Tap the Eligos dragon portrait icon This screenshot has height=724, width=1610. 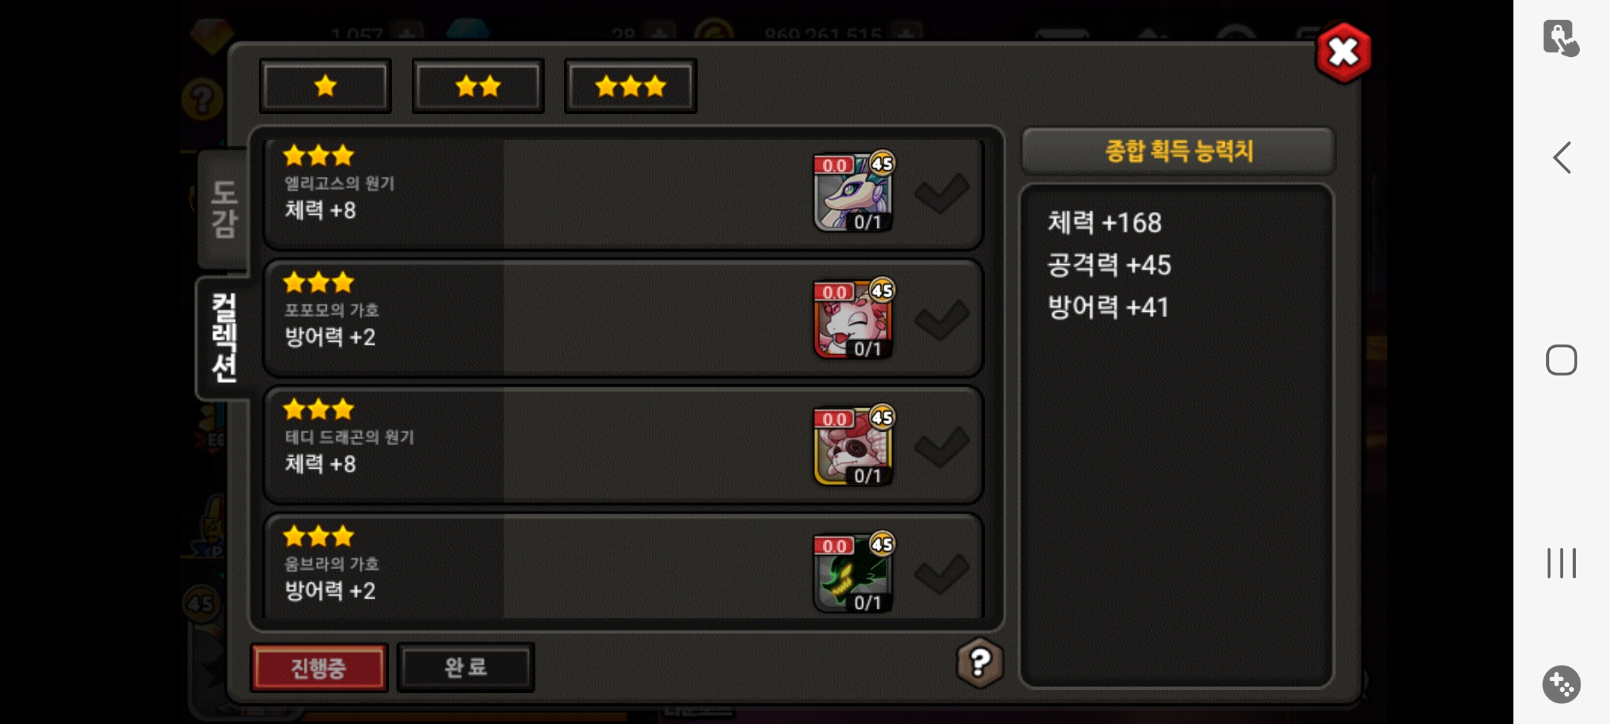click(x=853, y=192)
